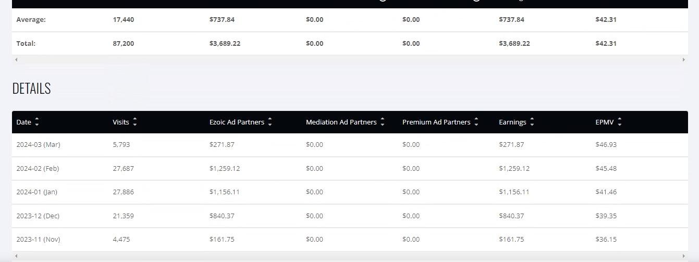The height and width of the screenshot is (262, 699).
Task: Click left arrow of details table scrollbar
Action: point(16,256)
